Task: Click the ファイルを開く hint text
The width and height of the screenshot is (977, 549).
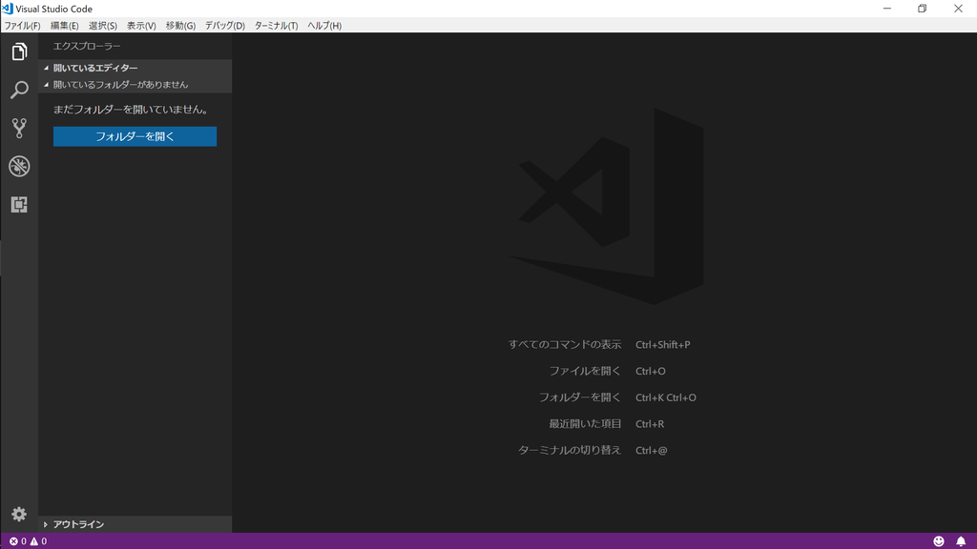Action: pos(585,371)
